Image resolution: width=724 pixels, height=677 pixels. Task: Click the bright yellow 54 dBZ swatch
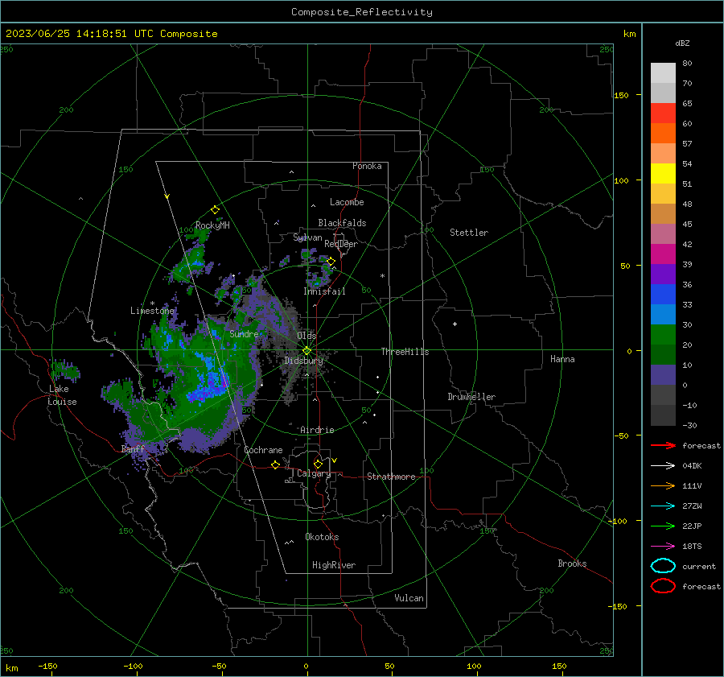pyautogui.click(x=663, y=173)
